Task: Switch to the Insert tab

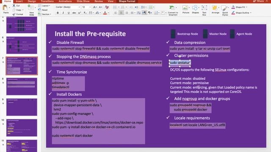Action: (19, 1)
